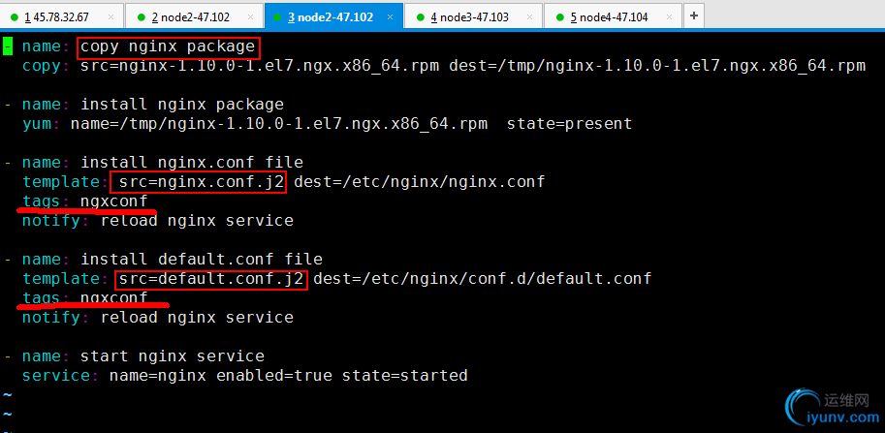The width and height of the screenshot is (885, 433).
Task: Click the green cursor block on the first line
Action: coord(8,46)
